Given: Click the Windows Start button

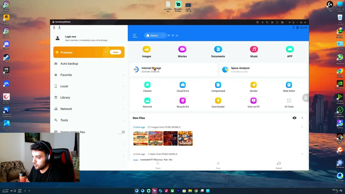Looking at the screenshot, I should (208, 191).
